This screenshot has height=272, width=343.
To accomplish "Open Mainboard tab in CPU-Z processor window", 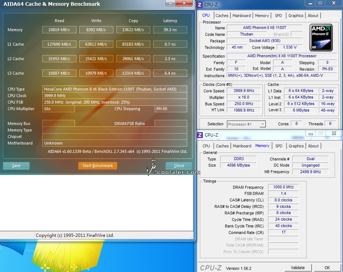I will pos(242,16).
